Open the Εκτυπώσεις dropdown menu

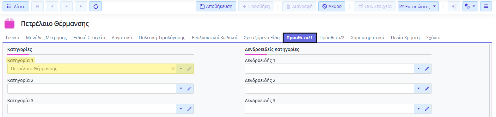(x=418, y=6)
